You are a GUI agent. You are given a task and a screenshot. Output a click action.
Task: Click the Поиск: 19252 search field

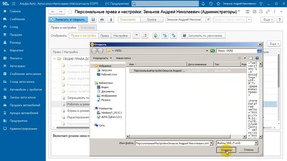click(x=236, y=51)
